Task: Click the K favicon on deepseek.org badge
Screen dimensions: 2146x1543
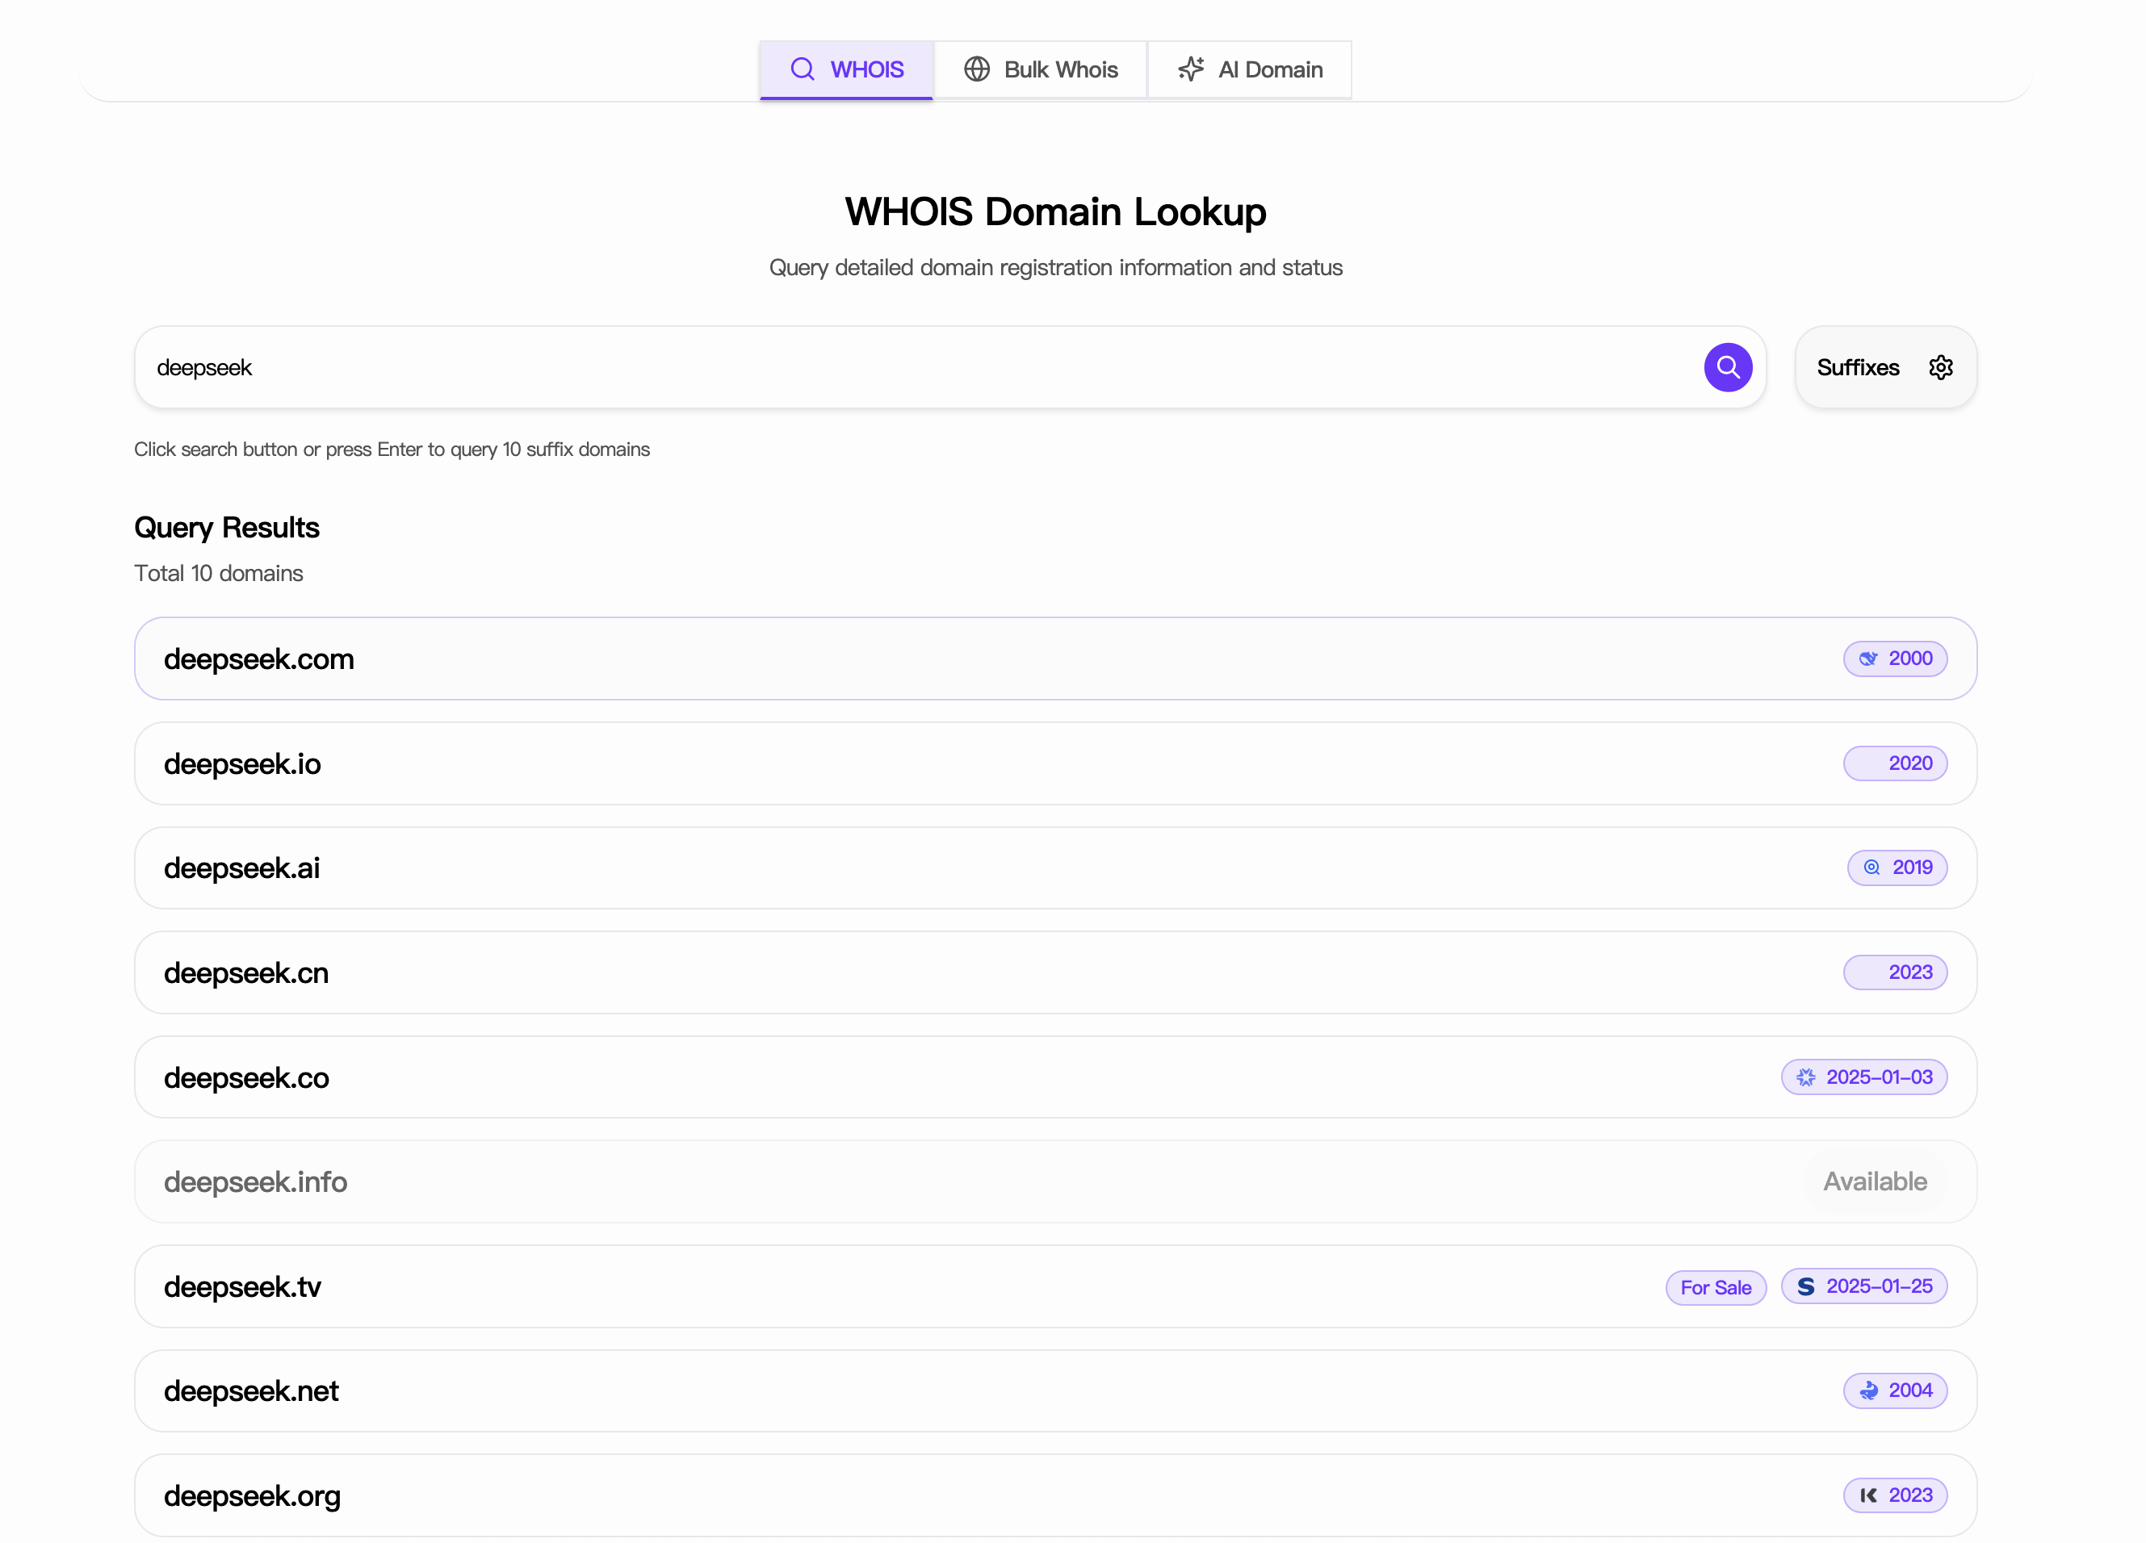Action: [1867, 1495]
